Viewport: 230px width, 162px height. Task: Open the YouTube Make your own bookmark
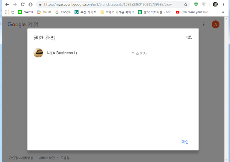click(192, 12)
